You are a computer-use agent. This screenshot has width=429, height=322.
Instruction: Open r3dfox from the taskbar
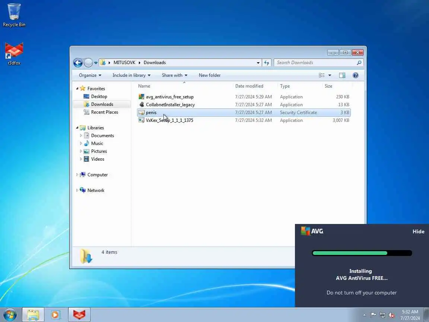pos(79,315)
